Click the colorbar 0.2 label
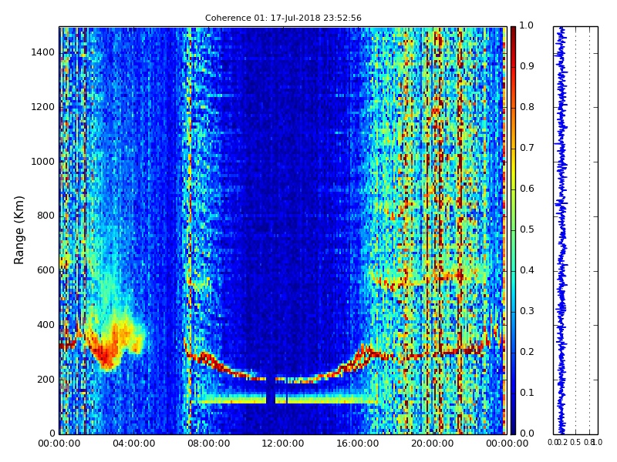Image resolution: width=617 pixels, height=462 pixels. (x=527, y=352)
